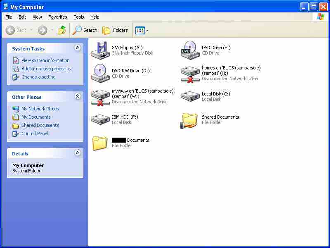This screenshot has width=331, height=248.
Task: Select the disconnected mywww (W:) network drive icon
Action: [x=100, y=98]
